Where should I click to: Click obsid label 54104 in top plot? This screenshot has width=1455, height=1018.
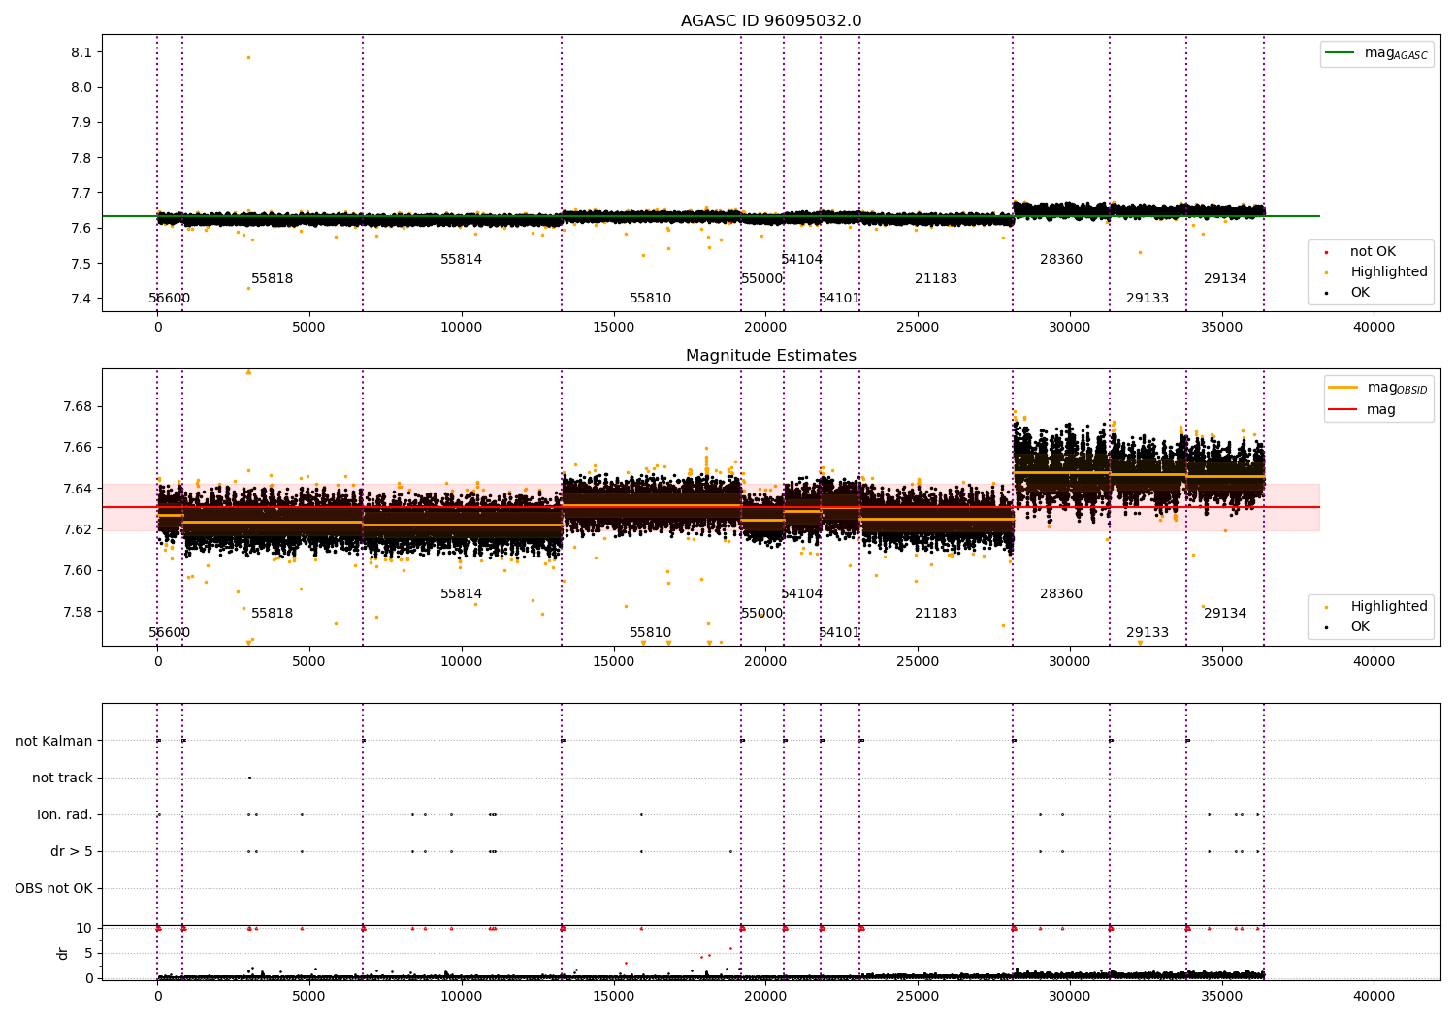pyautogui.click(x=802, y=260)
